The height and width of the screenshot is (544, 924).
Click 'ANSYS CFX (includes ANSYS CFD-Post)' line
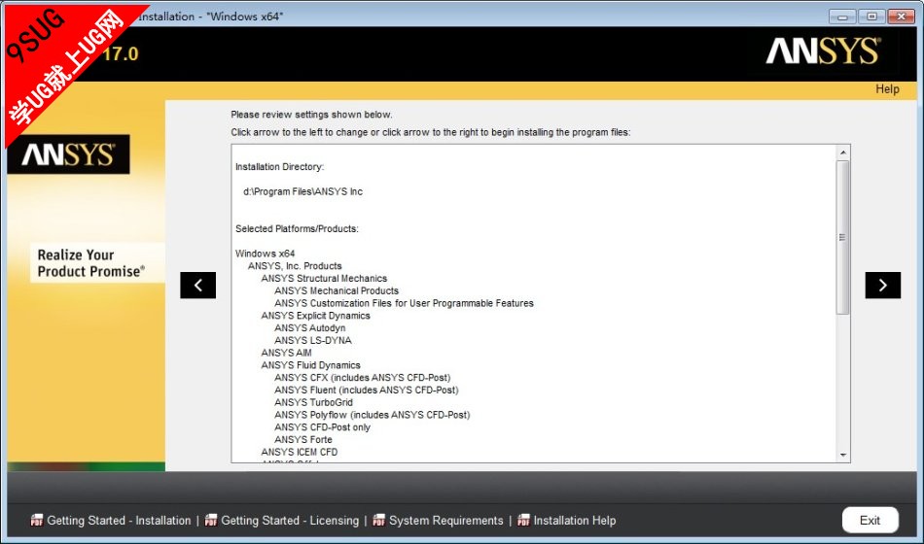pyautogui.click(x=363, y=377)
